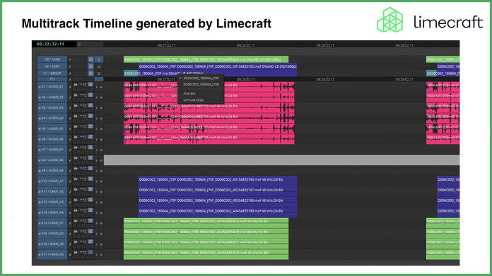
Task: Solo the A7 / AUDIO_A7 track with S
Action: (x=97, y=150)
